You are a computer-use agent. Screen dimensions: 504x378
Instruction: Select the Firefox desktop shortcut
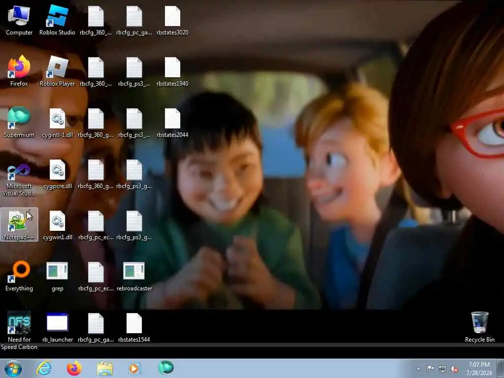point(19,72)
